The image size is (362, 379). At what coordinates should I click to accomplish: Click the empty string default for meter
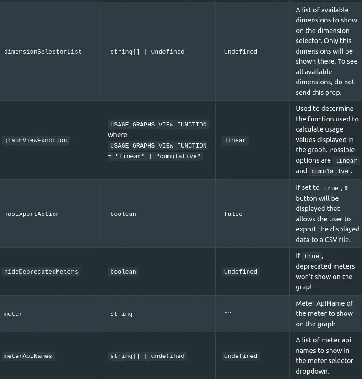point(227,314)
